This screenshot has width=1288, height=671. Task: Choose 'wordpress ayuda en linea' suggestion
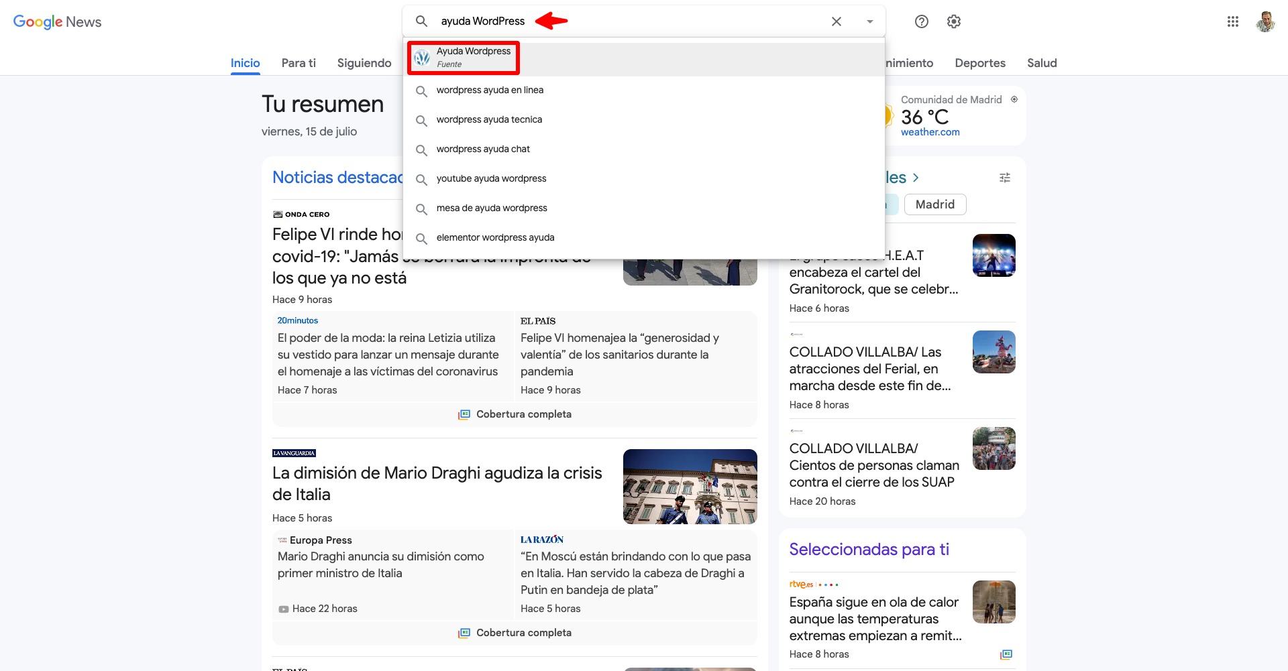pyautogui.click(x=490, y=90)
